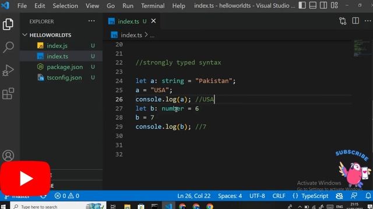
Task: Open Task View on the taskbar
Action: [x=113, y=207]
